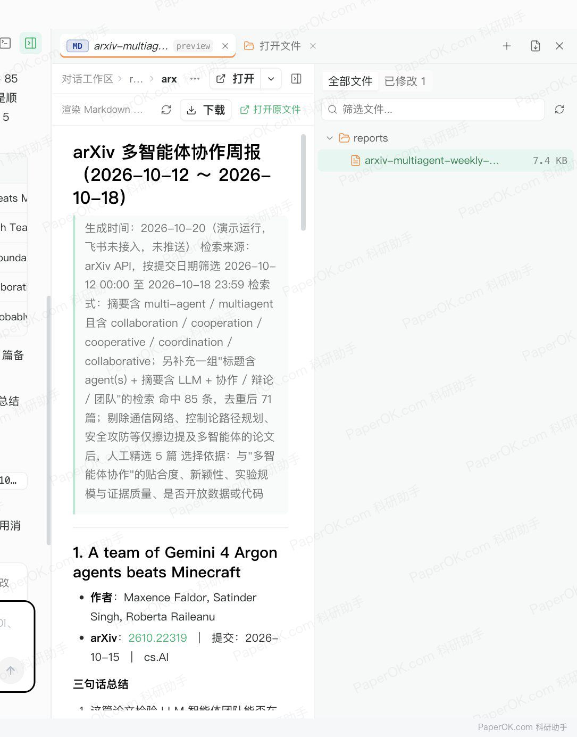Image resolution: width=577 pixels, height=737 pixels.
Task: Click 对话工作区 breadcrumb
Action: (87, 79)
